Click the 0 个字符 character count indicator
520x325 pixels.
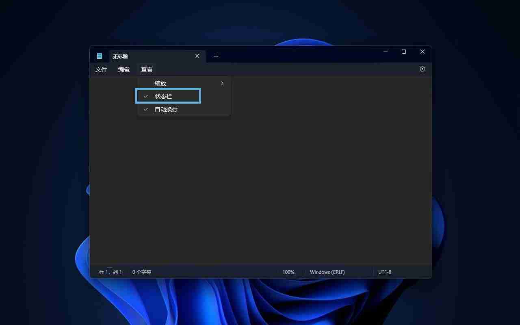(141, 272)
